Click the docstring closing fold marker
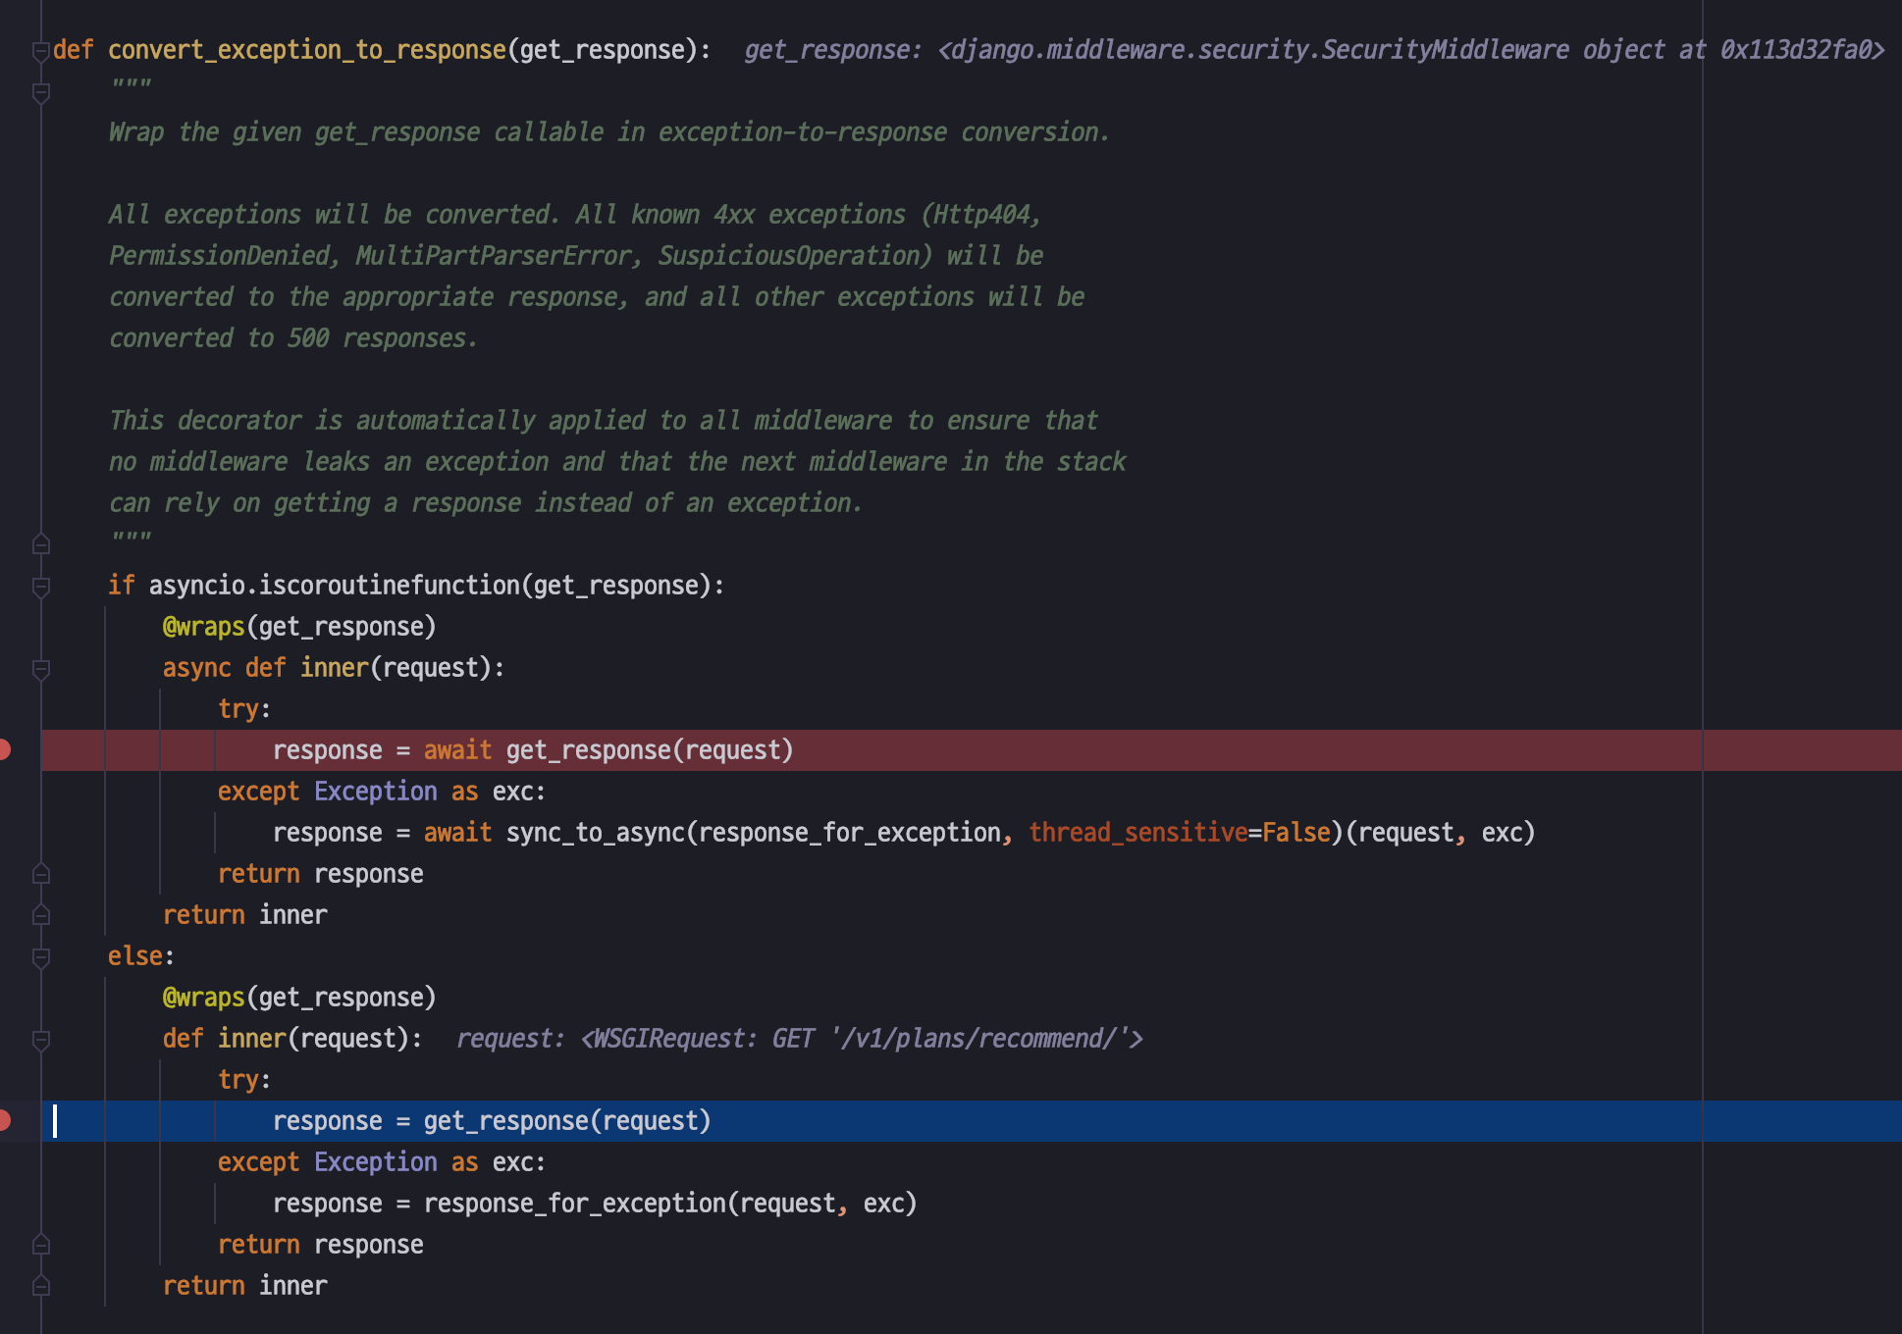The width and height of the screenshot is (1902, 1334). [x=40, y=543]
